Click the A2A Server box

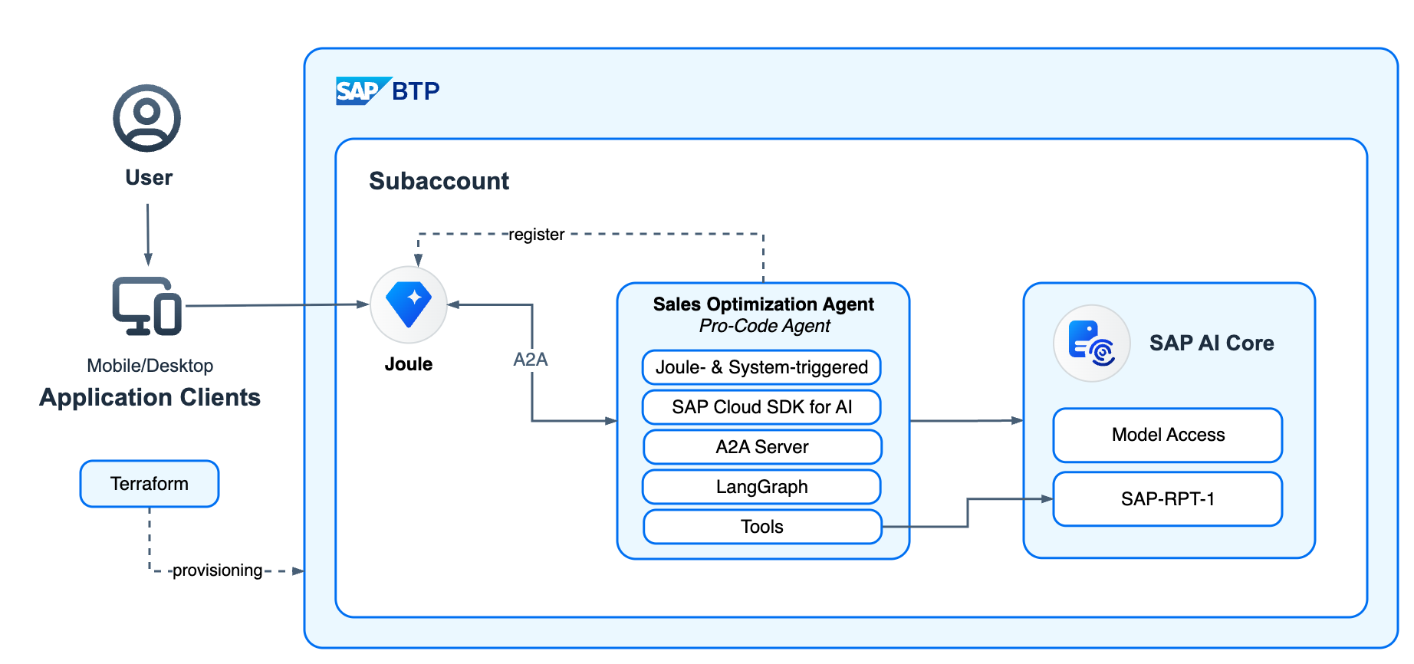pyautogui.click(x=762, y=447)
